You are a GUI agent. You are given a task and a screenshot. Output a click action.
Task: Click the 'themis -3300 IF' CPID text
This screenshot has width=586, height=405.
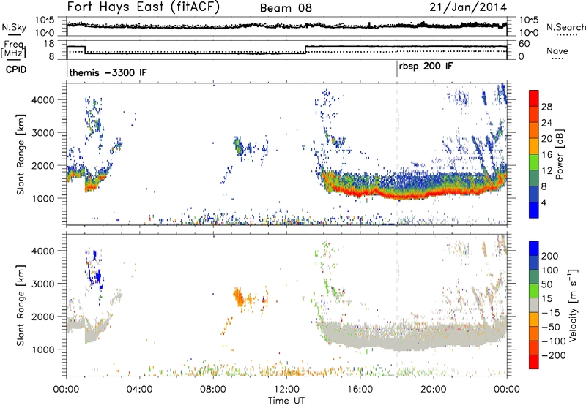(108, 72)
